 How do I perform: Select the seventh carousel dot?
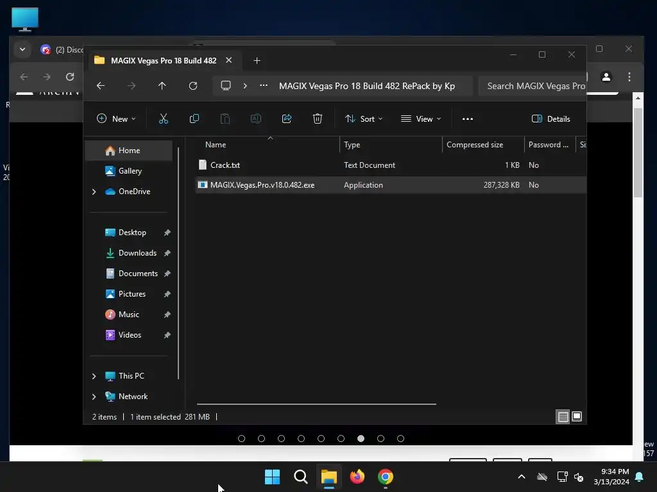[x=361, y=438]
